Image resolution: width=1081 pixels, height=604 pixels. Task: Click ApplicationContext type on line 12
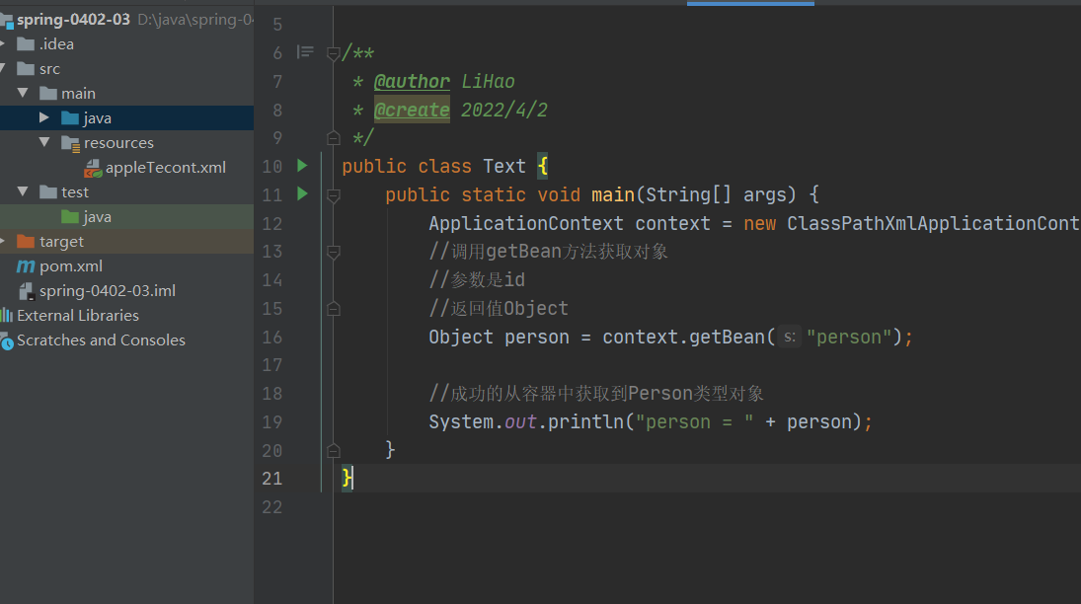(x=526, y=223)
